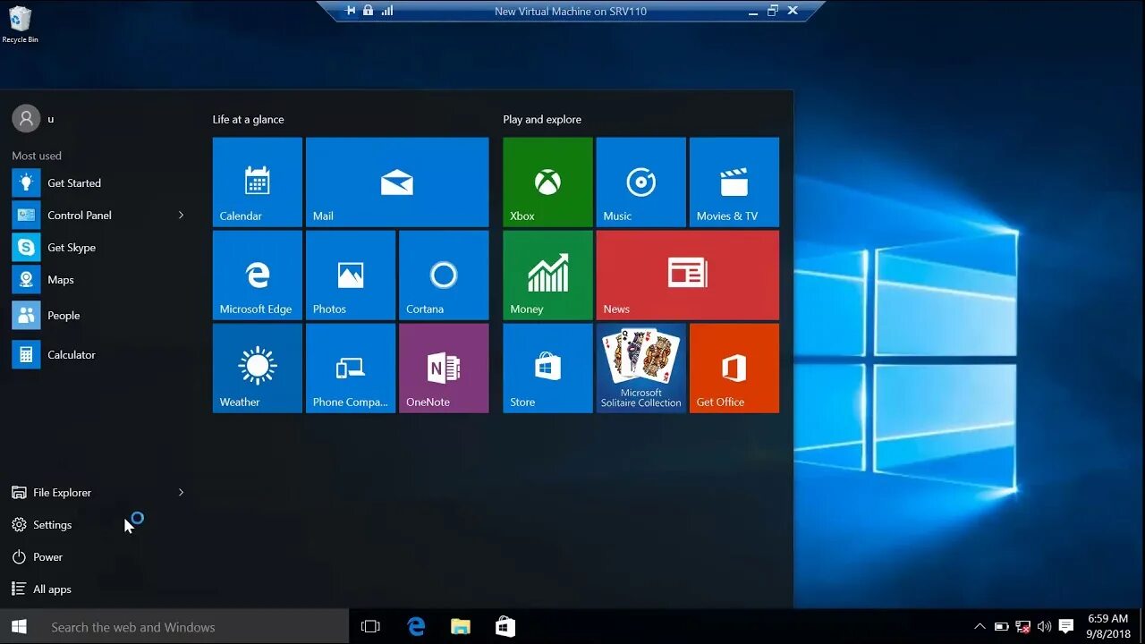Viewport: 1145px width, 644px height.
Task: Launch the Microsoft Edge tile
Action: pyautogui.click(x=258, y=275)
